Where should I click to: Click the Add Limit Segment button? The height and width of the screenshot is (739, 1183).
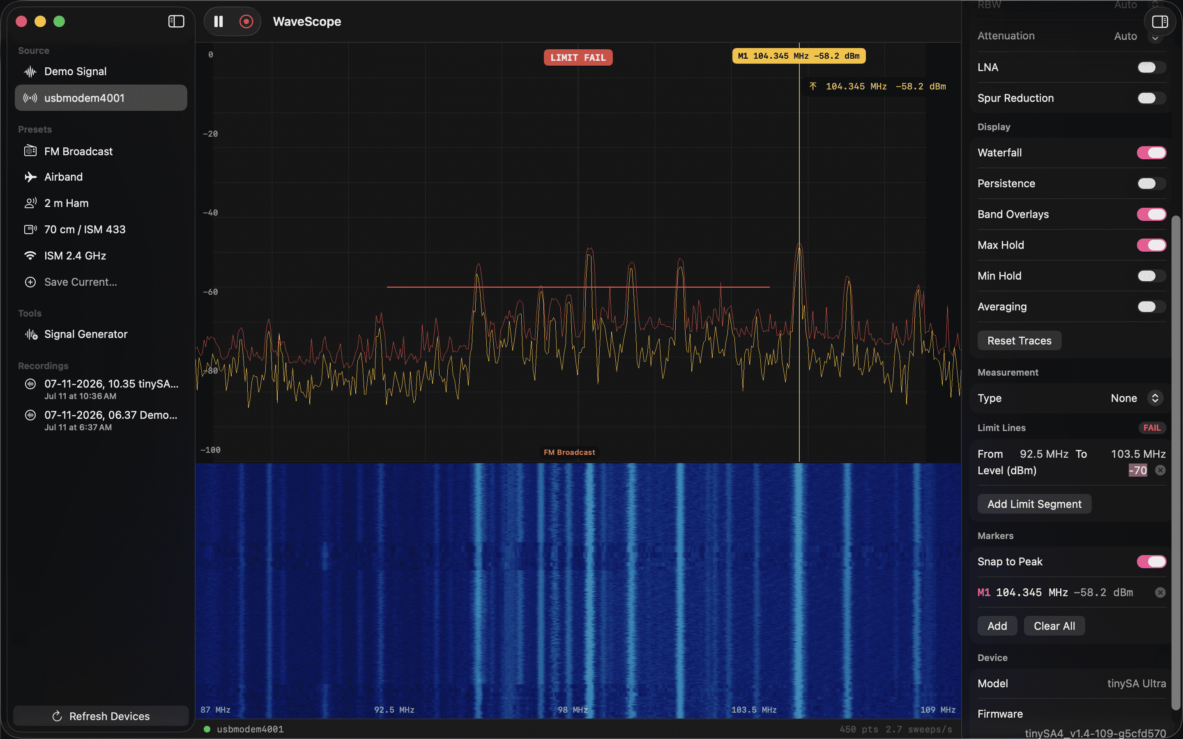tap(1034, 504)
